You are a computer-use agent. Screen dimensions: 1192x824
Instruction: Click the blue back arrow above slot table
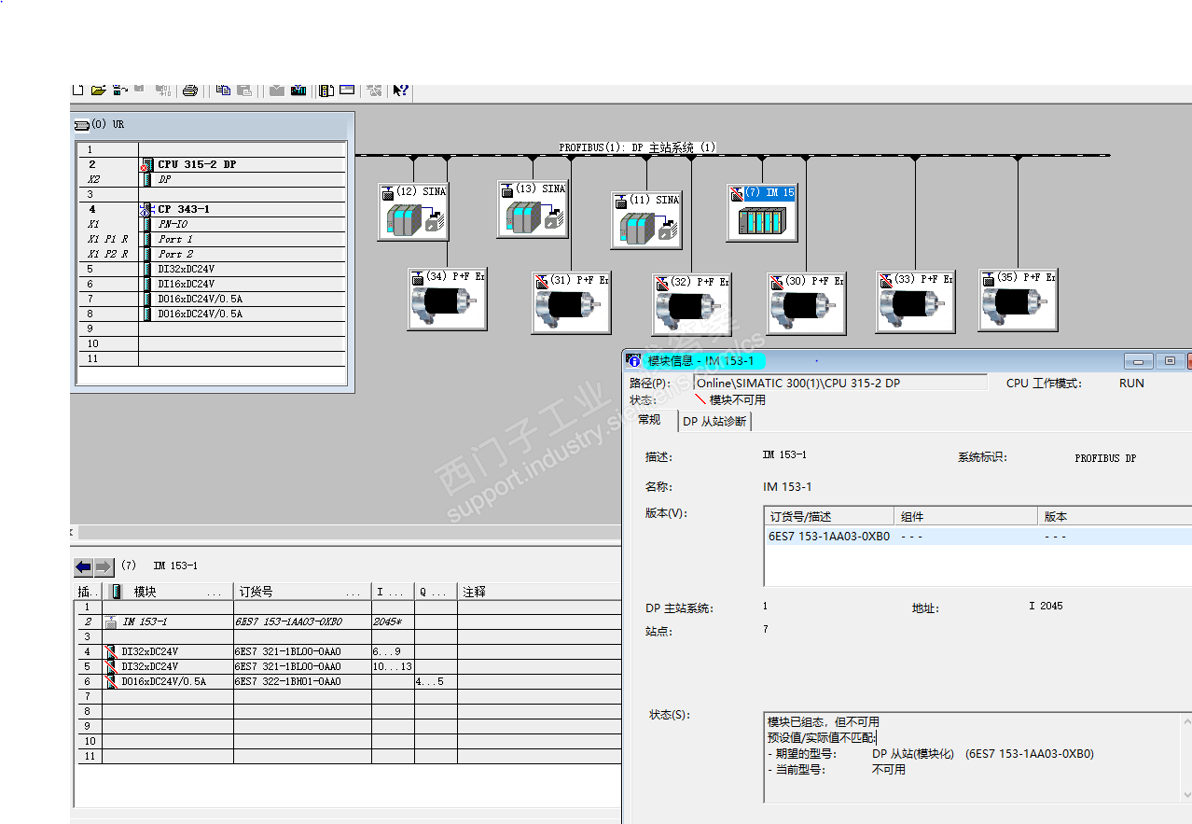[x=83, y=566]
